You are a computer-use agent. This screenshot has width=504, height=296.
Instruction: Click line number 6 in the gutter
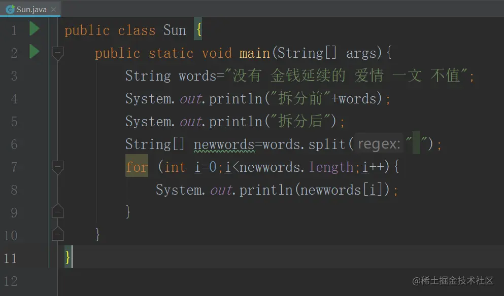14,144
